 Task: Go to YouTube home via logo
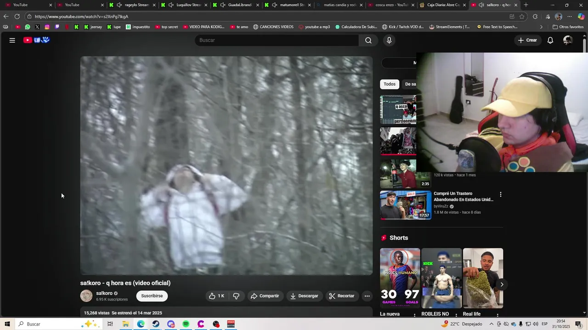36,40
